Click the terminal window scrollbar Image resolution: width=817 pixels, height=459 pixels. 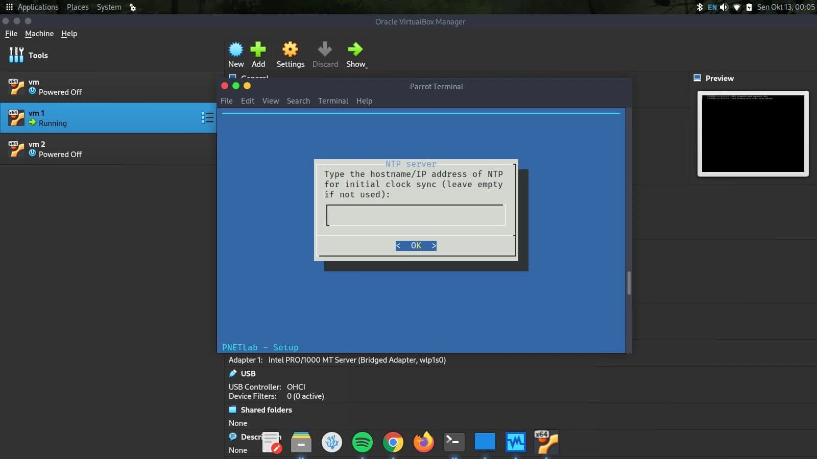629,283
